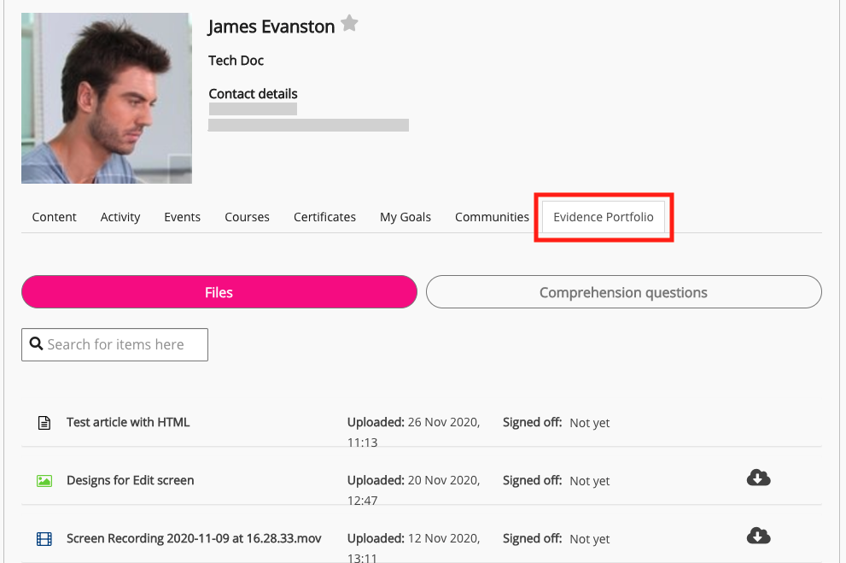
Task: Select the Evidence Portfolio tab
Action: pyautogui.click(x=604, y=217)
